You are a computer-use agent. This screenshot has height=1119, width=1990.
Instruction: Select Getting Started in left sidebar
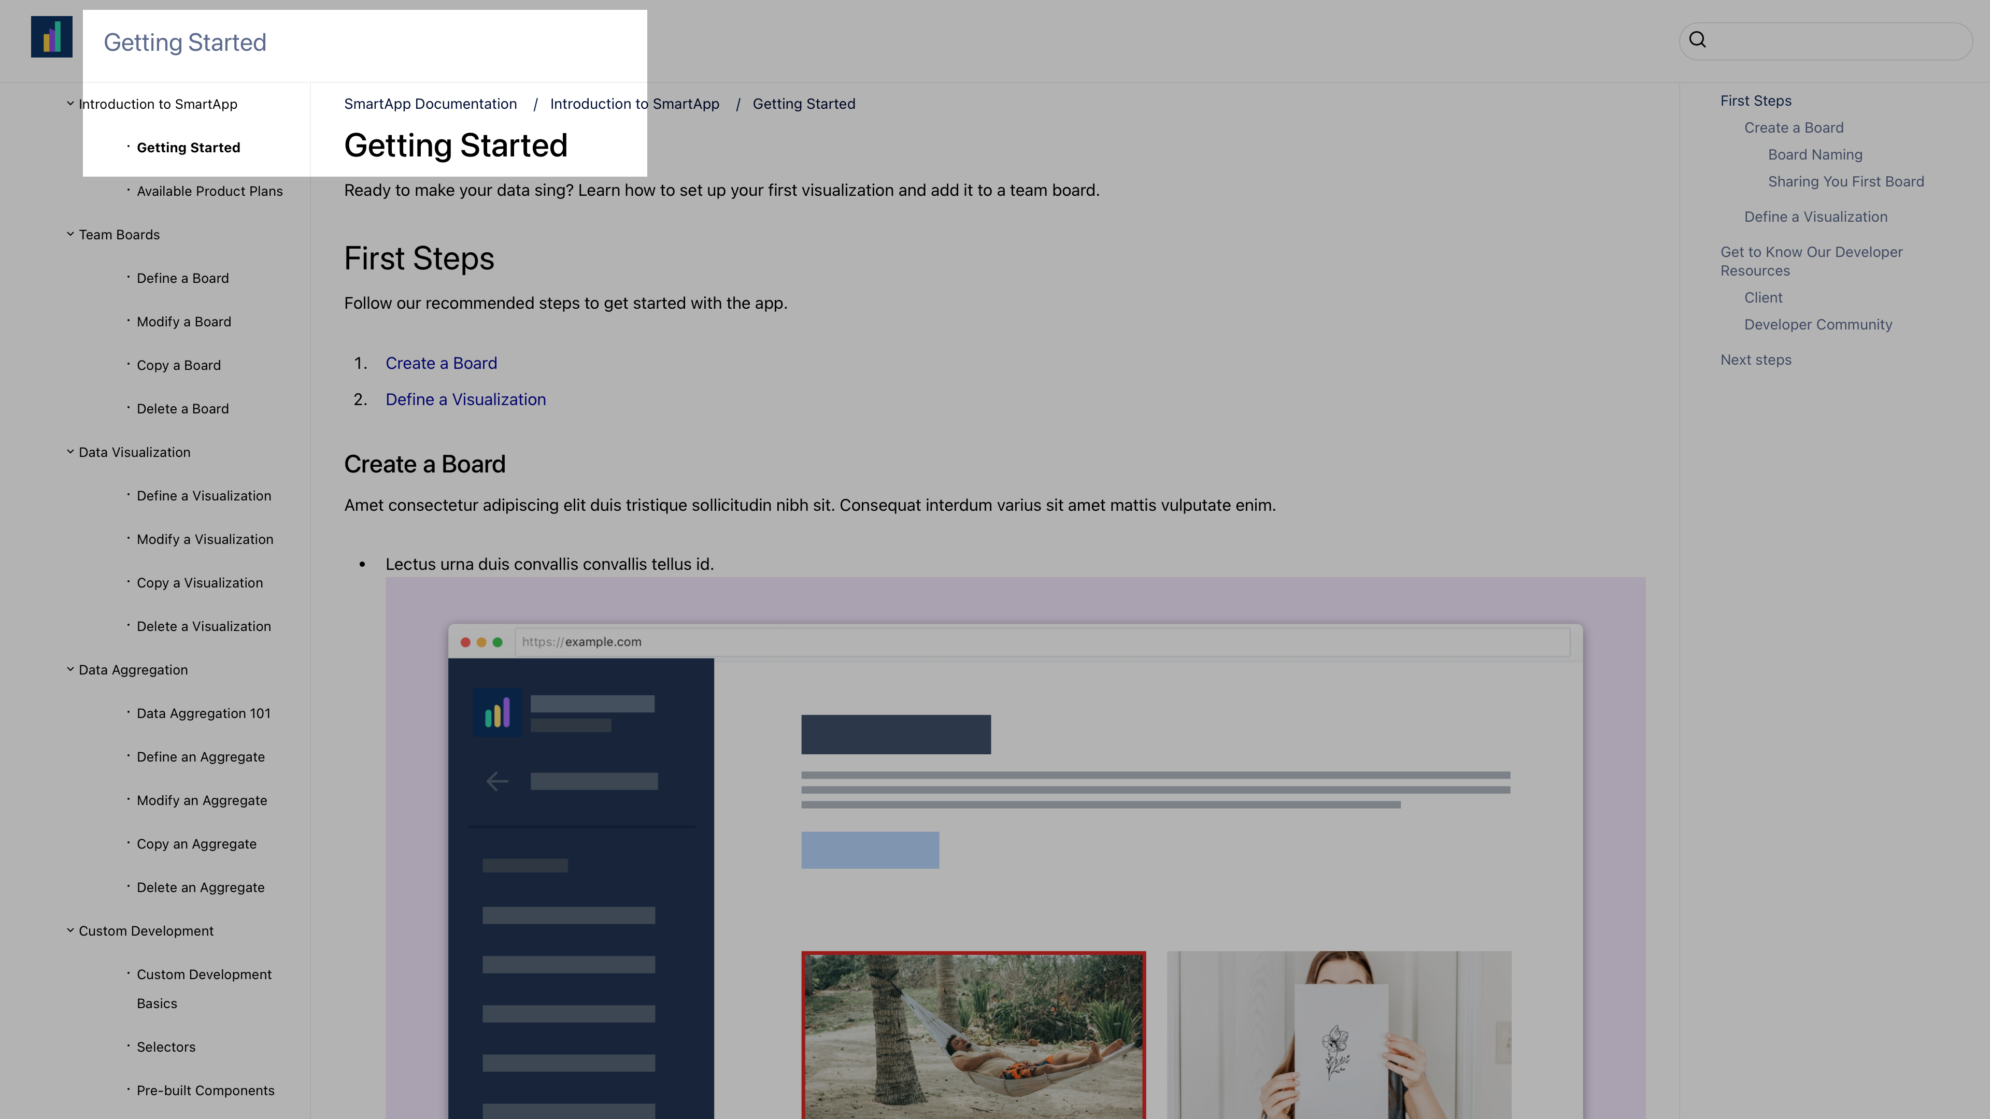(189, 146)
